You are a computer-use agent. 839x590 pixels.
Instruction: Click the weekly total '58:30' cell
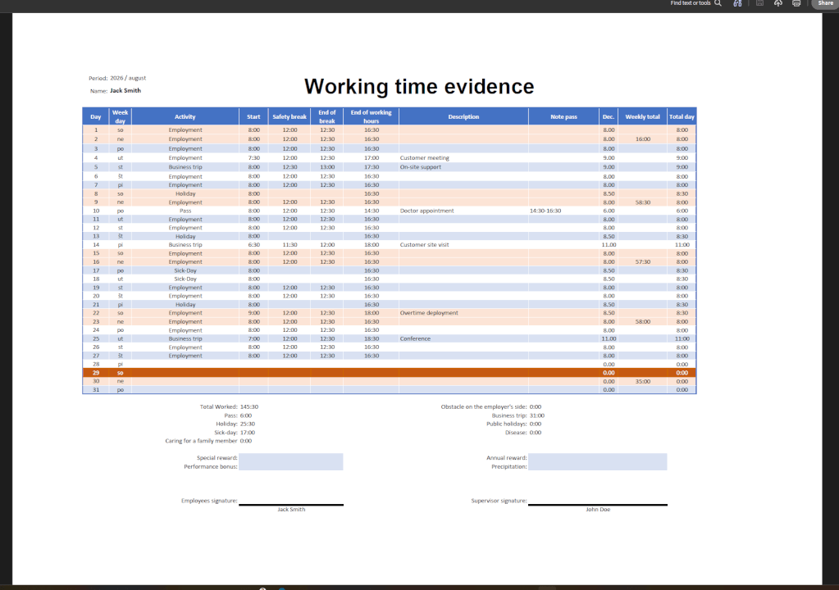tap(643, 202)
